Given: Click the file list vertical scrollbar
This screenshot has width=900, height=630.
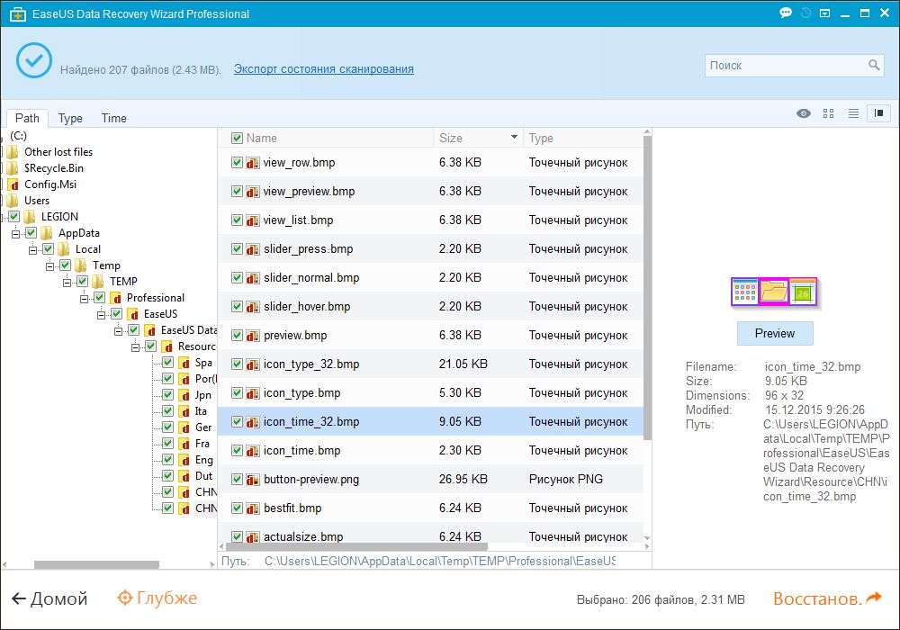Looking at the screenshot, I should (x=647, y=289).
